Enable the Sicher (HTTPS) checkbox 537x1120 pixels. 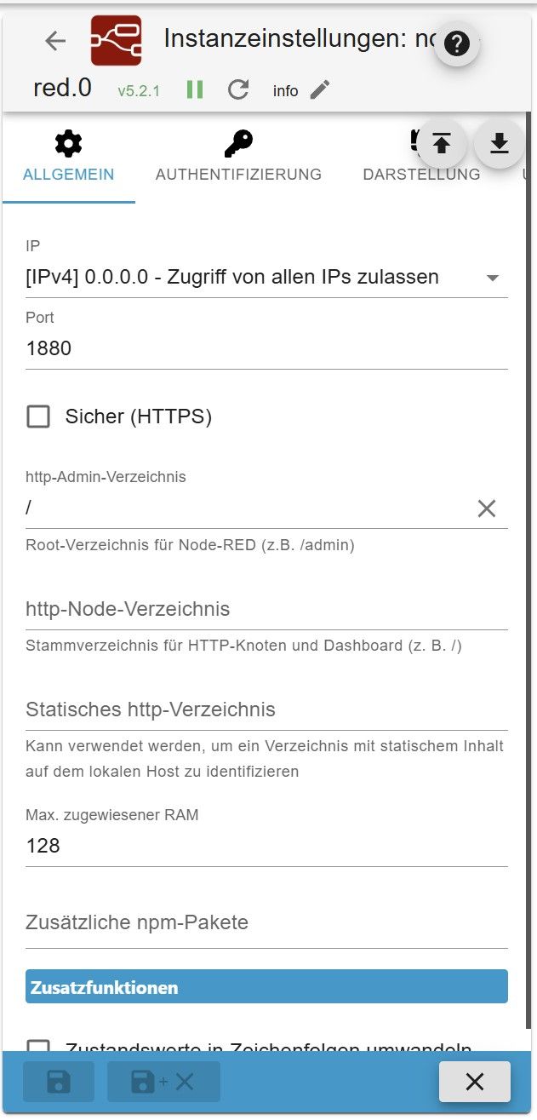point(38,416)
